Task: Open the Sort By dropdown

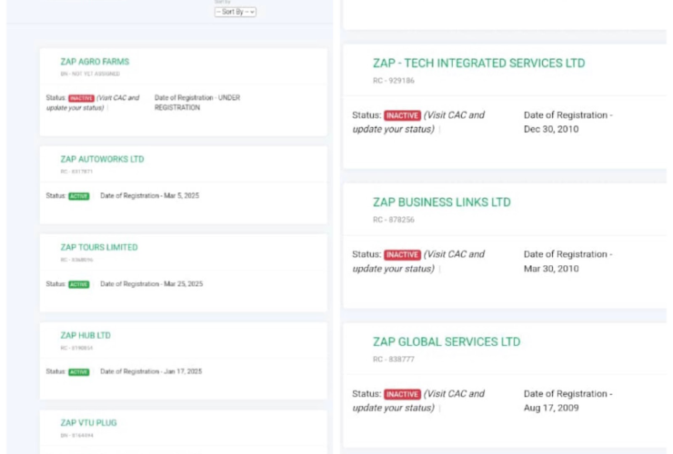Action: tap(235, 12)
